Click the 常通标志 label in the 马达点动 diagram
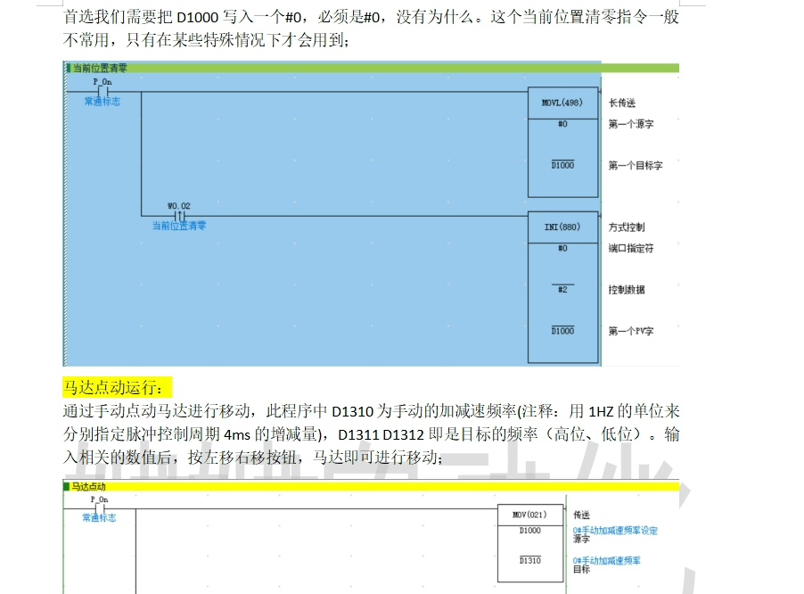This screenshot has height=594, width=804. [x=100, y=517]
